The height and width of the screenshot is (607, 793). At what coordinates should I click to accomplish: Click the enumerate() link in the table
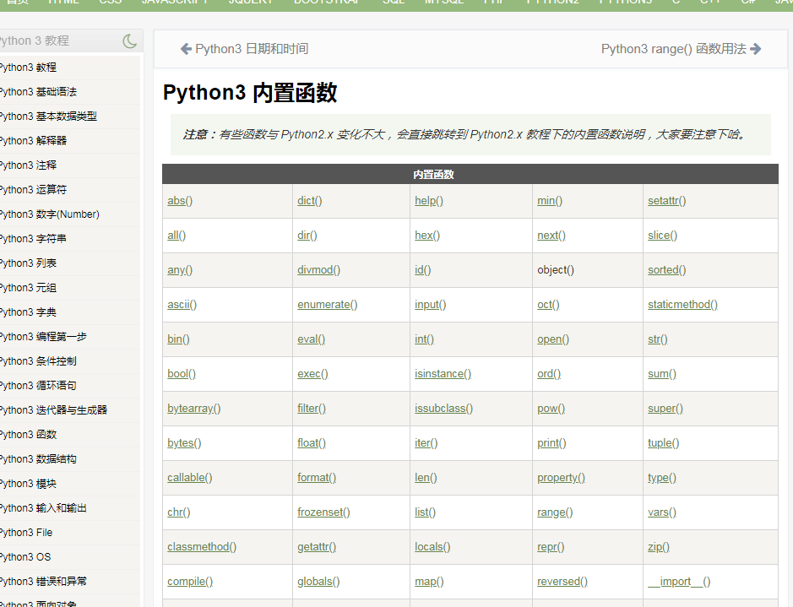tap(327, 305)
